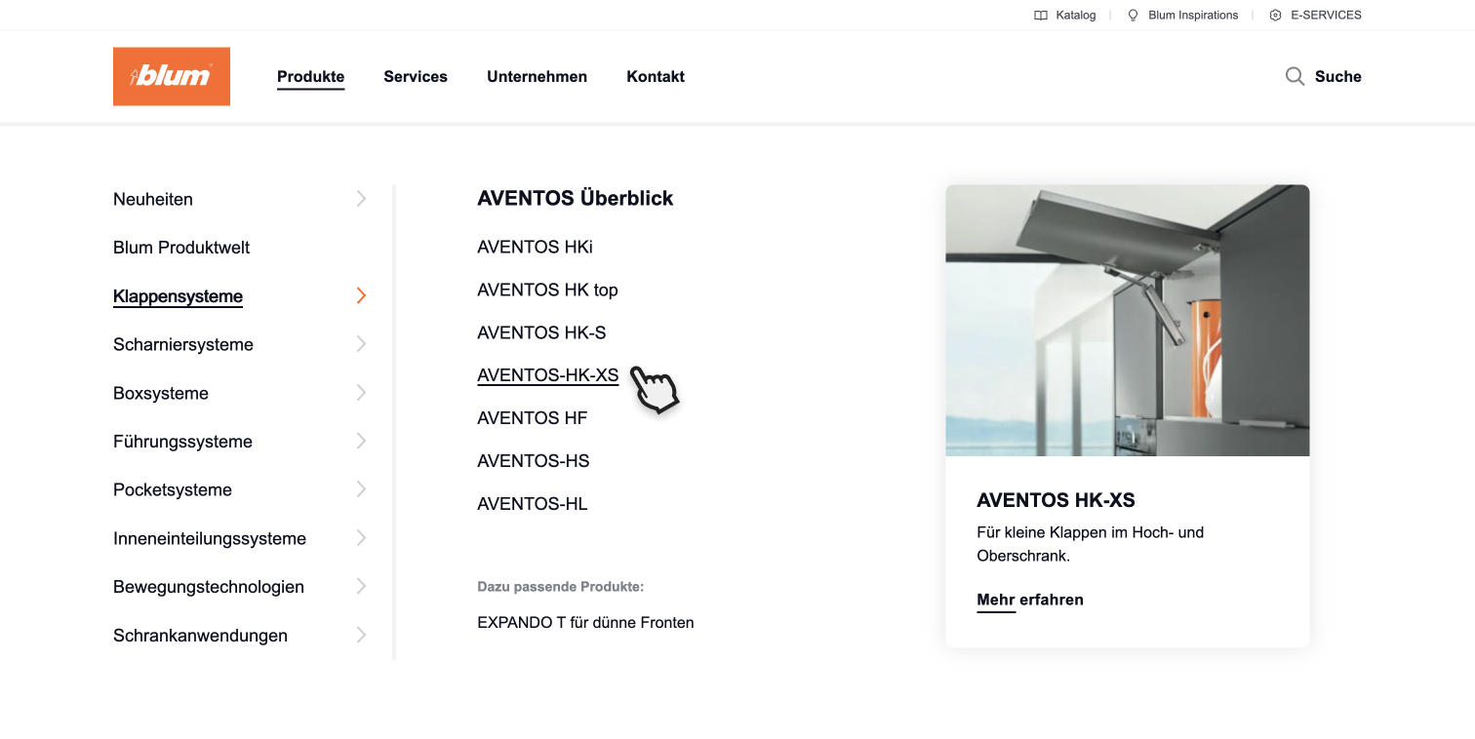
Task: Open AVENTOS-HL link
Action: coord(533,504)
